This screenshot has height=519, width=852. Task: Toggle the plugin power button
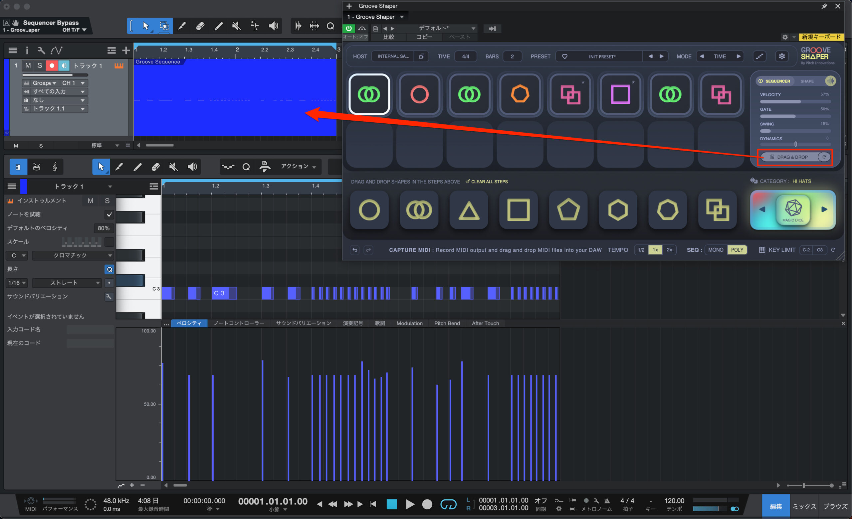pyautogui.click(x=349, y=28)
